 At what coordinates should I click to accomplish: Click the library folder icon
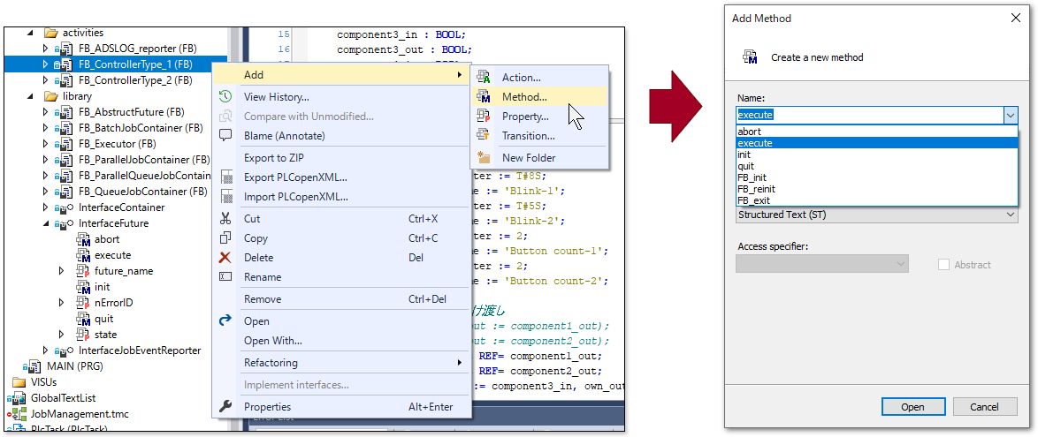click(x=51, y=96)
